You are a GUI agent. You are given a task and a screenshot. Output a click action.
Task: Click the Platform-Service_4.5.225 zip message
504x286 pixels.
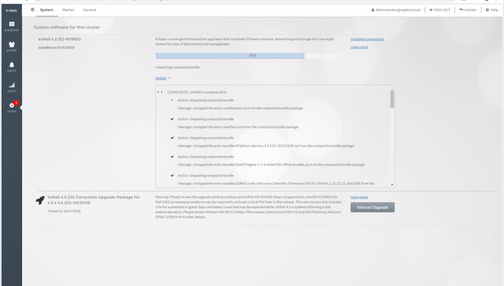coord(266,146)
